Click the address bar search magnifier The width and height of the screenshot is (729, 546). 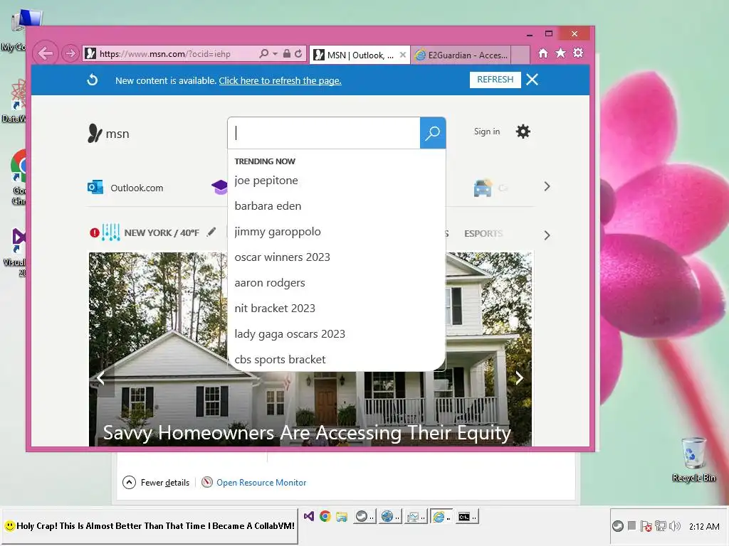263,54
